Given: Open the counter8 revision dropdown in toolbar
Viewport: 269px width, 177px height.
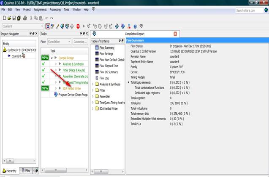Looking at the screenshot, I should pos(23,26).
